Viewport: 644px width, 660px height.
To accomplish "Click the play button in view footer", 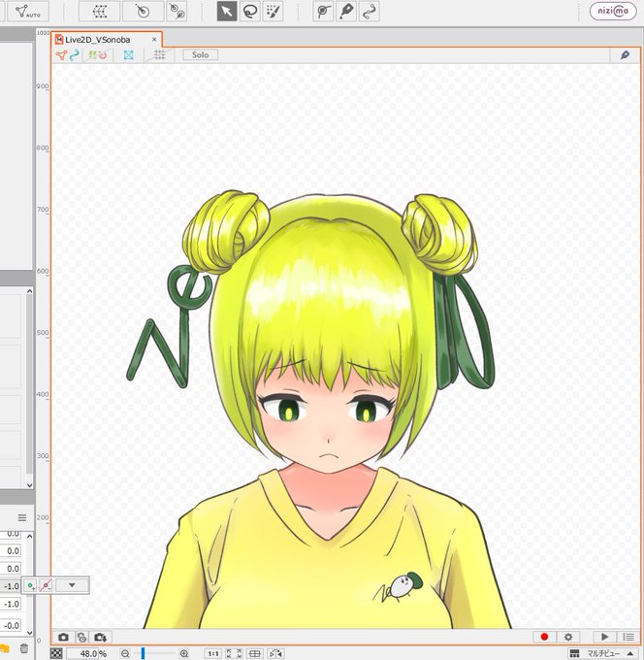I will [x=604, y=637].
